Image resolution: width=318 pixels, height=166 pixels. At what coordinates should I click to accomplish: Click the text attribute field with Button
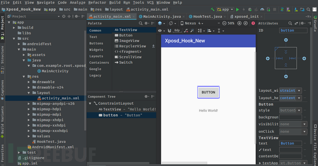tap(290, 143)
